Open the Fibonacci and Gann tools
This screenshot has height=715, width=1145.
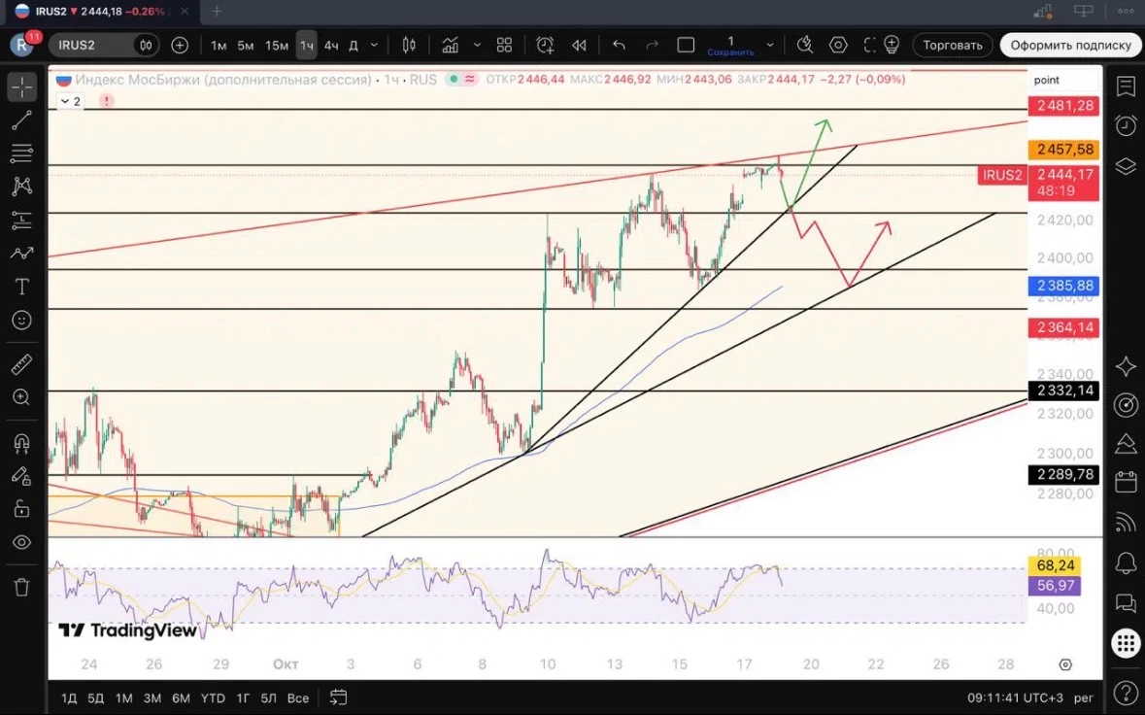click(x=22, y=153)
